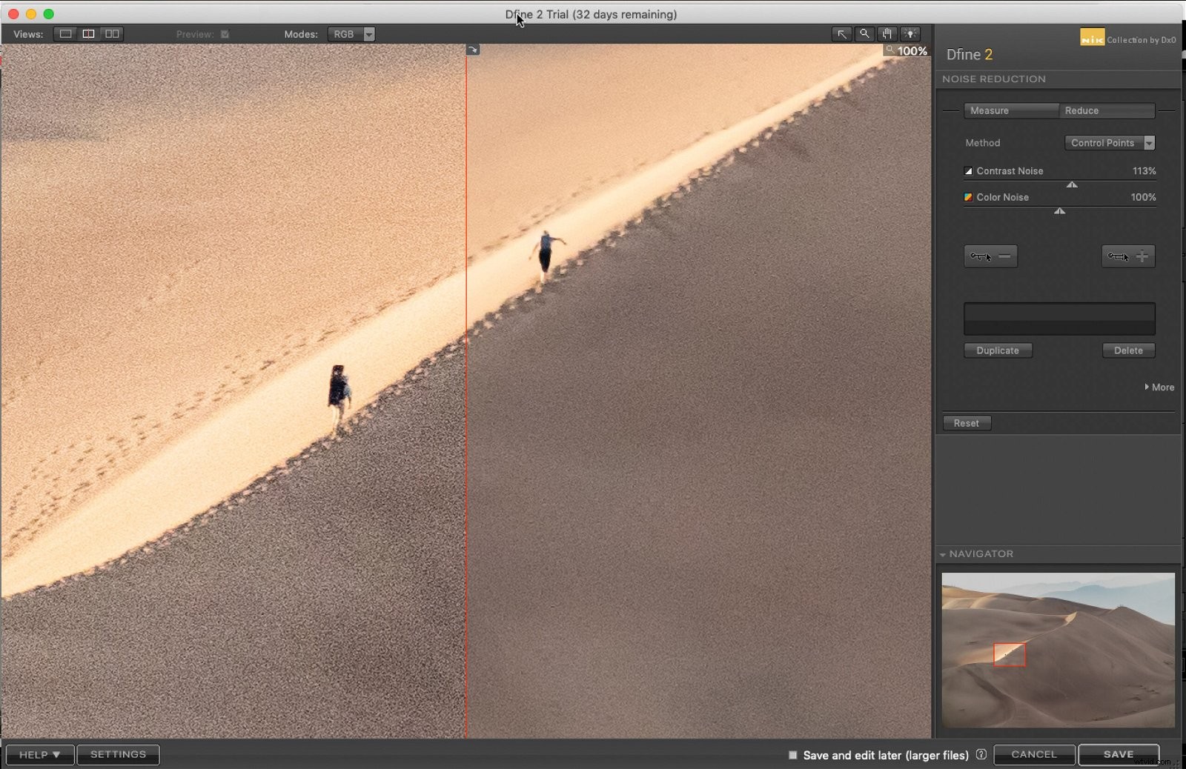Change the background color with lightbulb icon
Viewport: 1186px width, 769px height.
point(910,34)
